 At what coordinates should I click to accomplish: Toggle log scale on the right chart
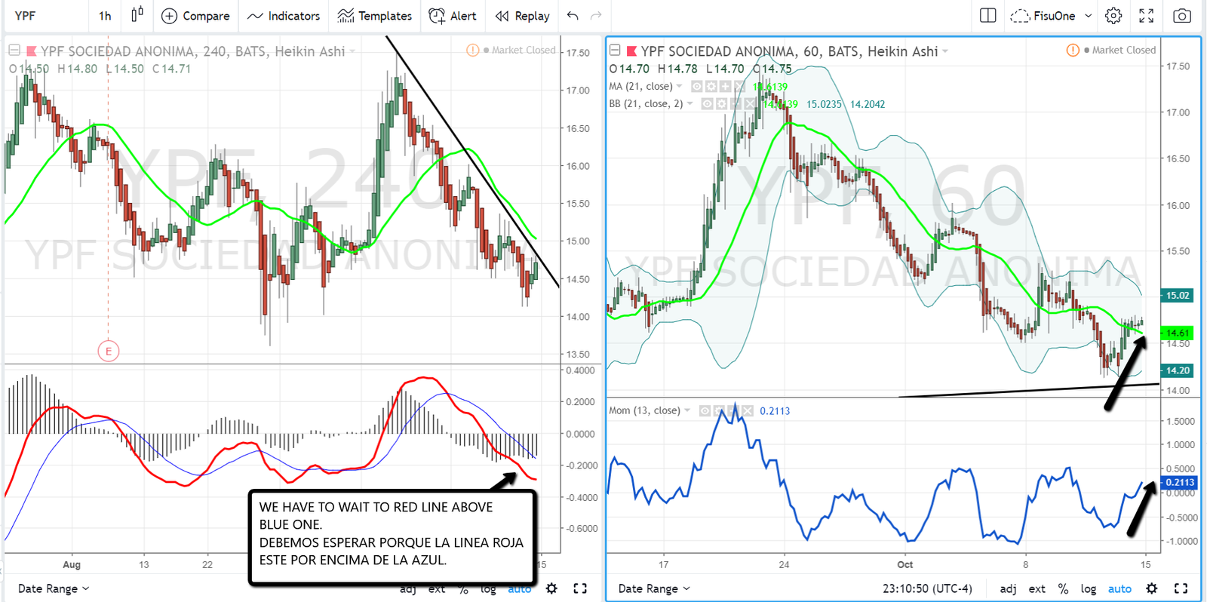tap(1088, 588)
